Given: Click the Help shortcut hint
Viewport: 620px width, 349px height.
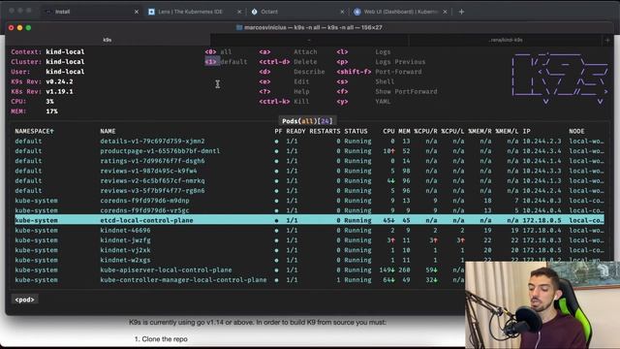Looking at the screenshot, I should pos(284,91).
